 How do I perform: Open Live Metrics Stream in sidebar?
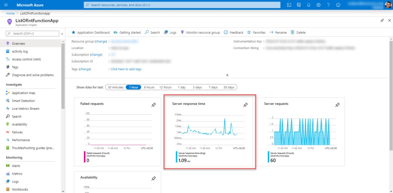25,109
